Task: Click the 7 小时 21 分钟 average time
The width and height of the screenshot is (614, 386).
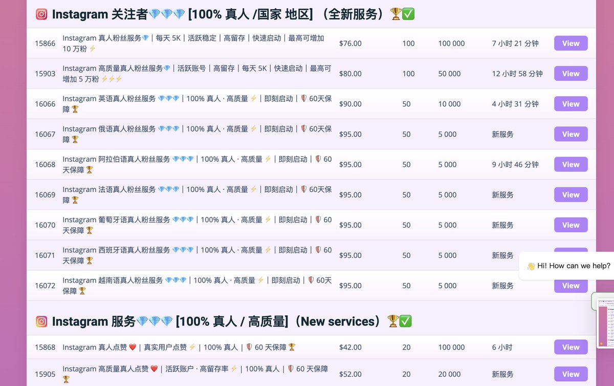Action: (515, 44)
